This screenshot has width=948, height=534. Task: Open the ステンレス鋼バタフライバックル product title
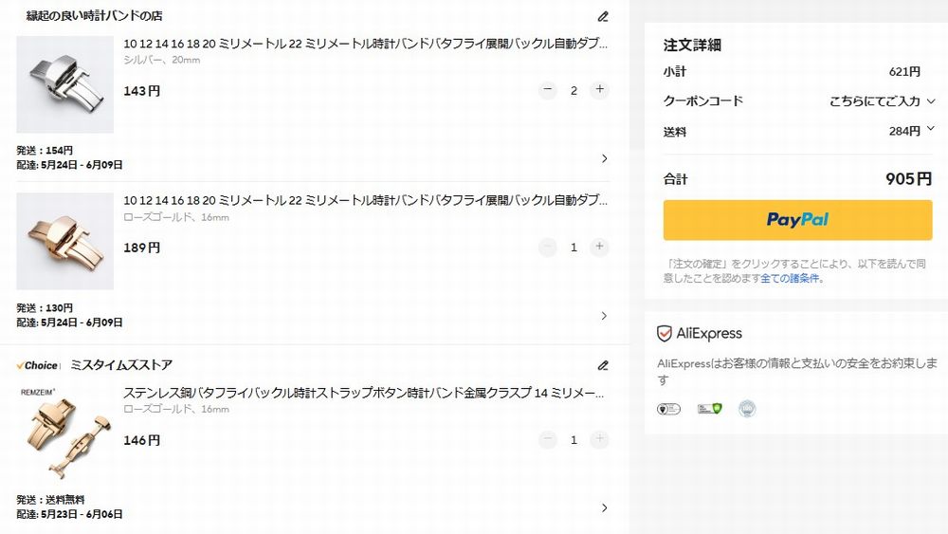point(364,393)
